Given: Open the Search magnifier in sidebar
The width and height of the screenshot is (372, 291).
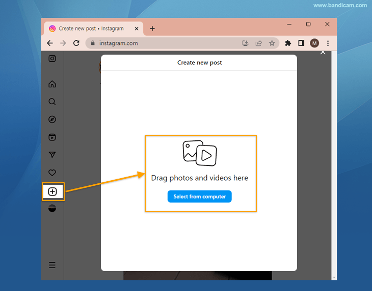Looking at the screenshot, I should pos(52,102).
